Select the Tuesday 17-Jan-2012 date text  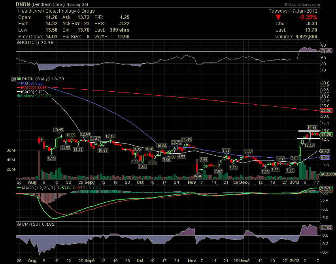(x=293, y=11)
